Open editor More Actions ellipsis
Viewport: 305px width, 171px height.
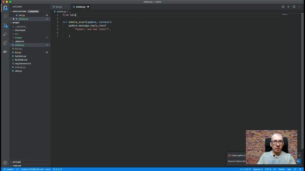point(299,7)
